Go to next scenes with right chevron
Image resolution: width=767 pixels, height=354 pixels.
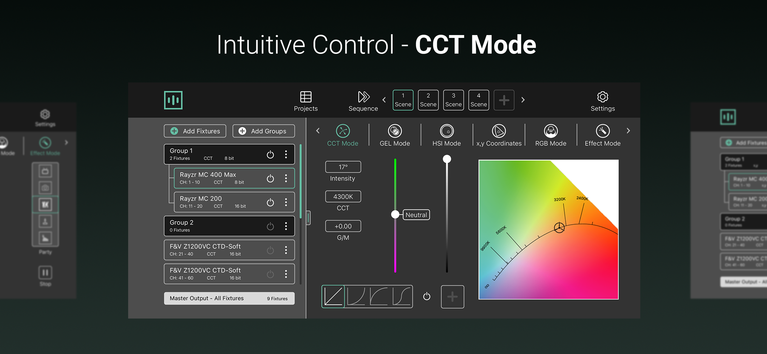coord(523,100)
